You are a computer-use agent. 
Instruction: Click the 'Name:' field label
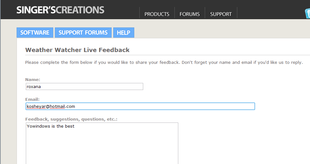tap(33, 79)
